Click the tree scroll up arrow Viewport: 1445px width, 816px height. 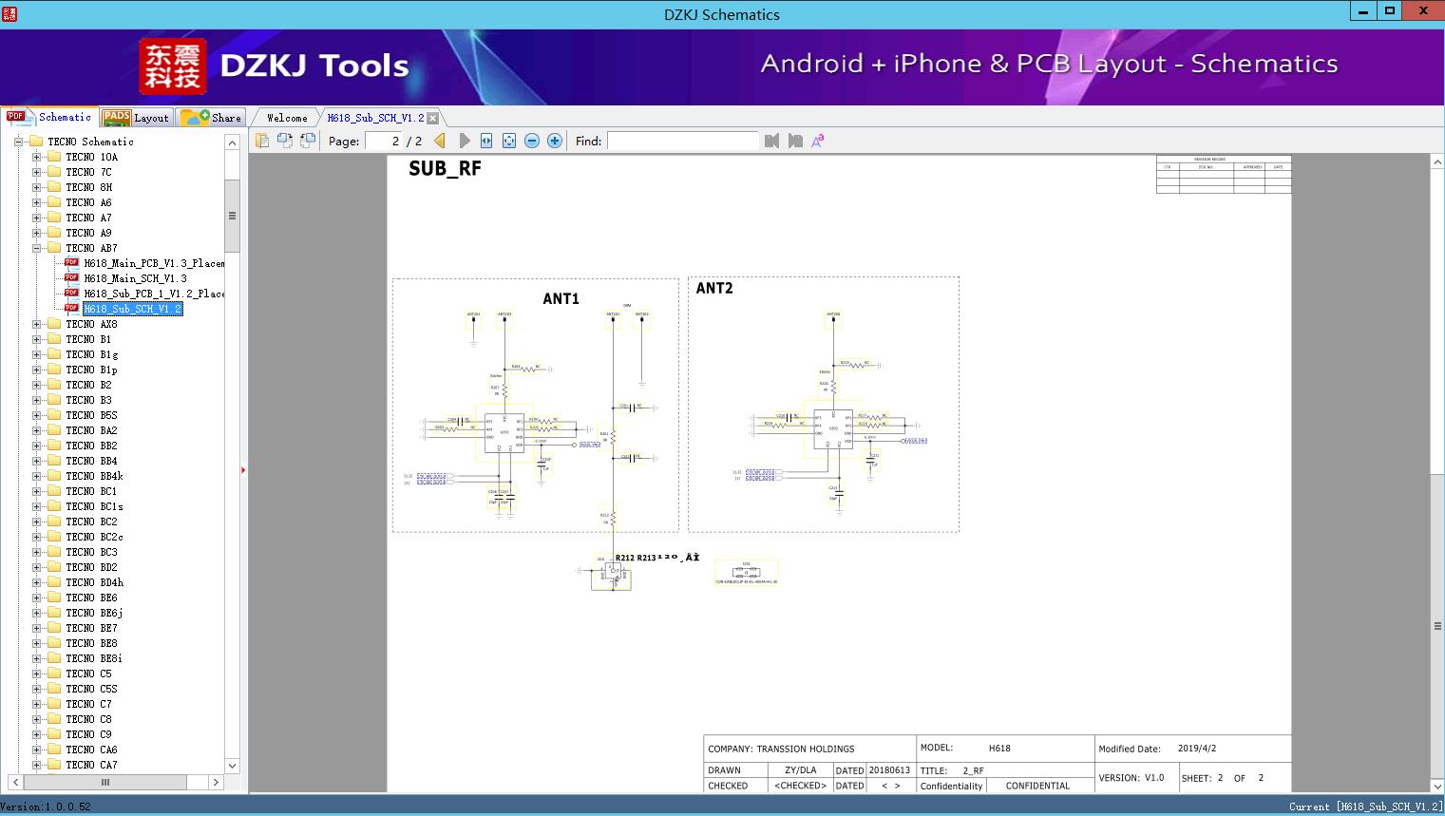[x=232, y=142]
